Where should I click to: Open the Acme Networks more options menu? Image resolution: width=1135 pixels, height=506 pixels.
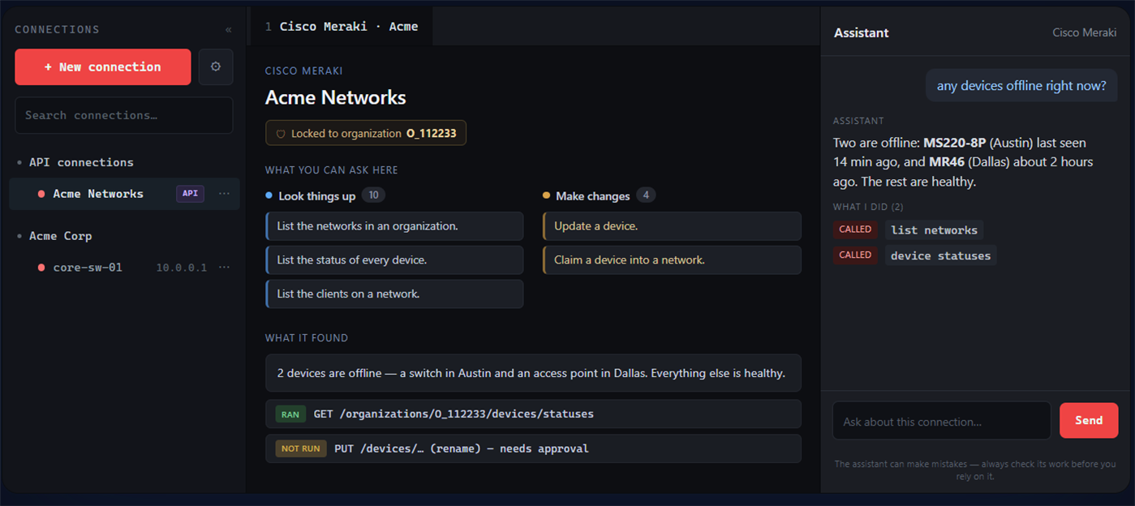pos(225,194)
